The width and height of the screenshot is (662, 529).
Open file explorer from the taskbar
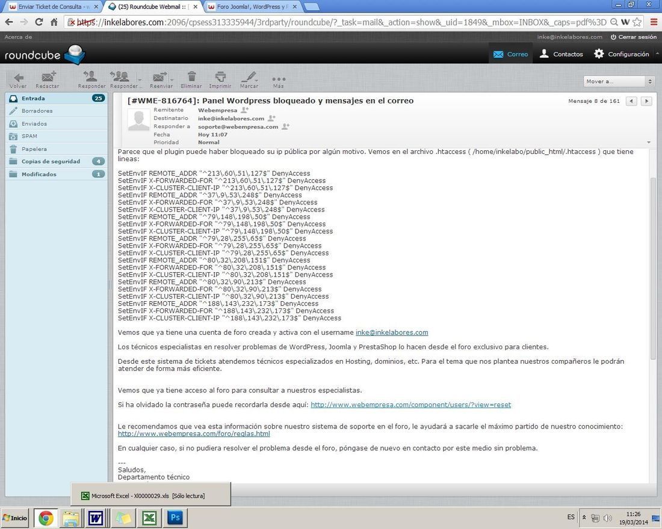click(71, 518)
